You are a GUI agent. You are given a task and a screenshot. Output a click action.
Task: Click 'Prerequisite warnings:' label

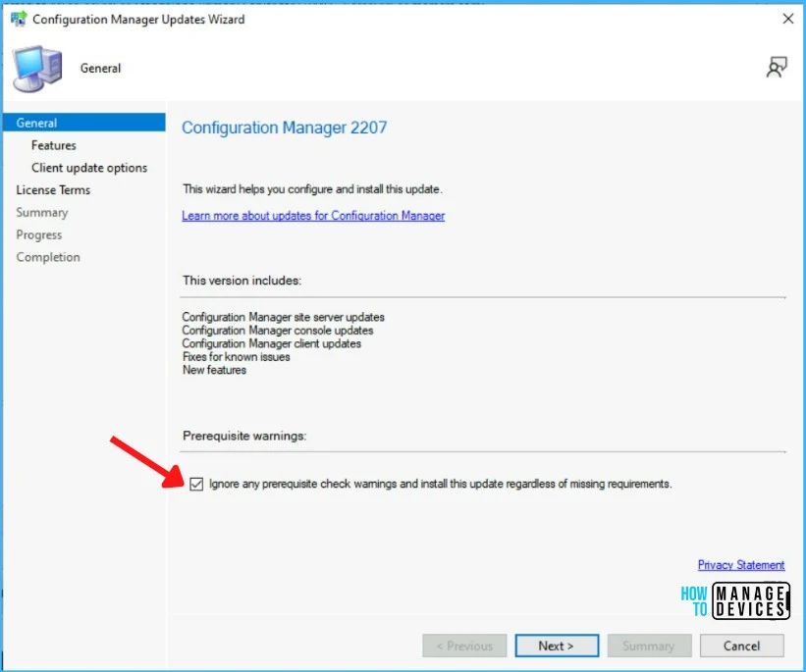pos(244,436)
